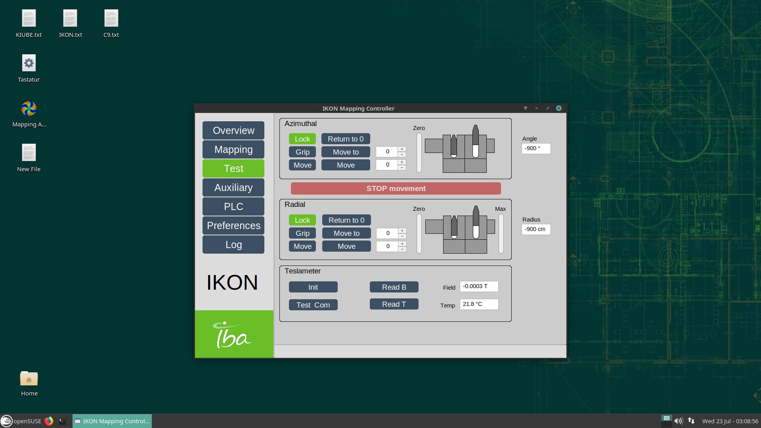The width and height of the screenshot is (761, 428).
Task: Open the volume control in system tray
Action: pyautogui.click(x=678, y=421)
